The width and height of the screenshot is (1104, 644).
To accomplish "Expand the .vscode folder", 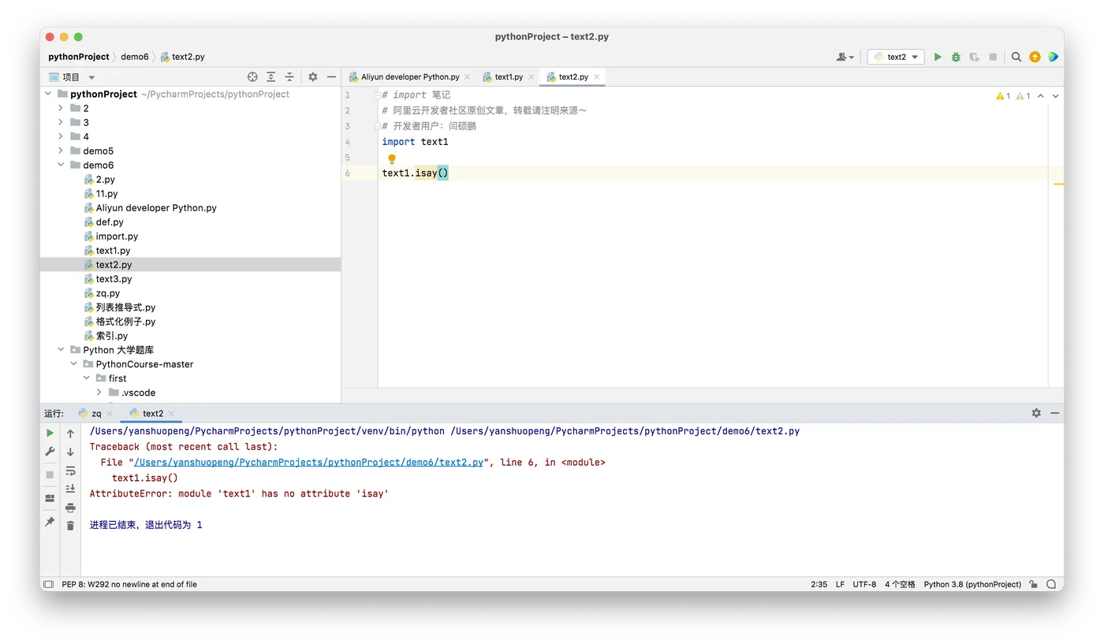I will (x=99, y=393).
